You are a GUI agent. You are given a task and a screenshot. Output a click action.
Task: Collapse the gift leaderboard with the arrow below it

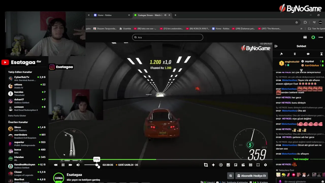(x=301, y=70)
